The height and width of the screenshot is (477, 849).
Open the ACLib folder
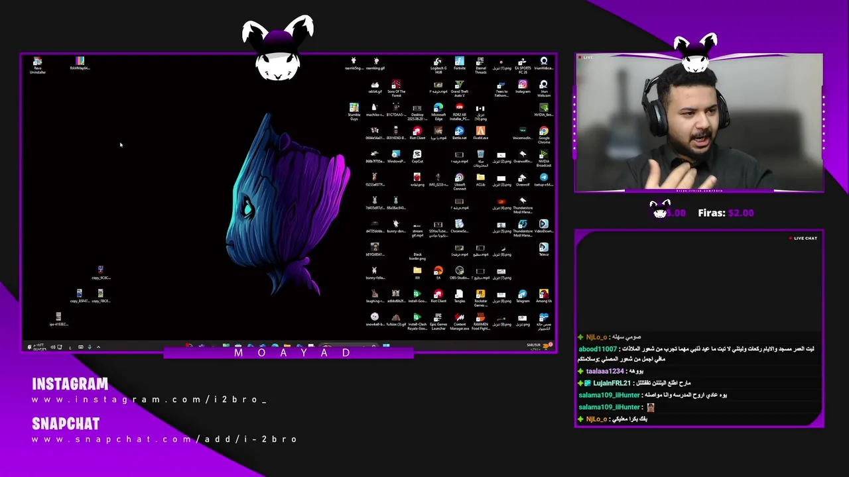(480, 180)
